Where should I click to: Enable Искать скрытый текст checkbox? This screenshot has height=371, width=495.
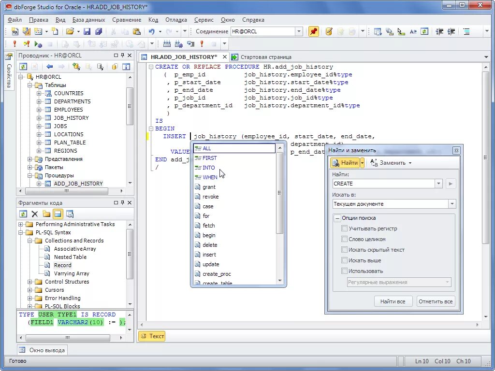(x=344, y=250)
